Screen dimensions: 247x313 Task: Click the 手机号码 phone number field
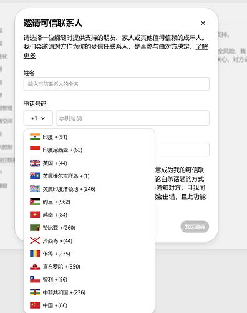[132, 118]
